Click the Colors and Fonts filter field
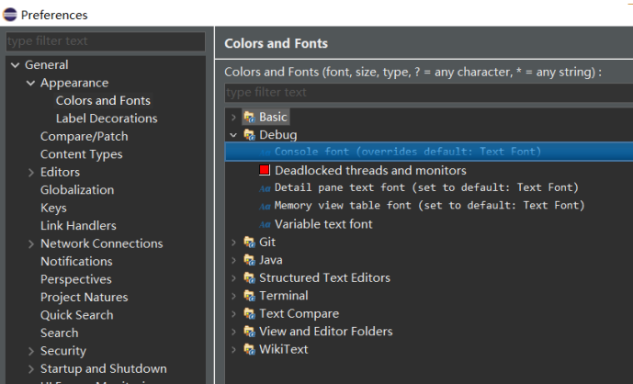Image resolution: width=633 pixels, height=384 pixels. point(423,93)
